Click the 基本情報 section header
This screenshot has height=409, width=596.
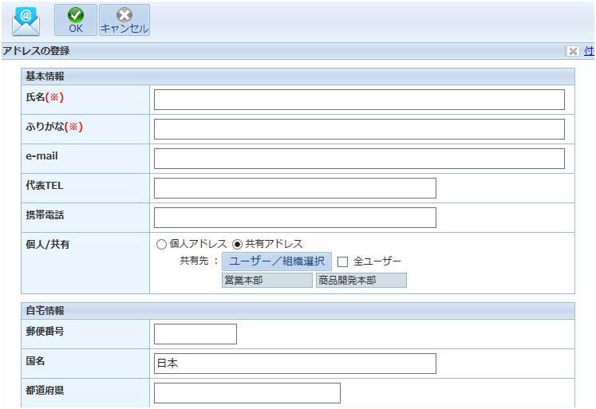point(45,77)
